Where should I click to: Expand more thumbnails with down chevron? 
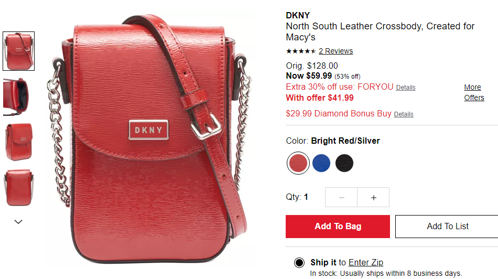[18, 222]
